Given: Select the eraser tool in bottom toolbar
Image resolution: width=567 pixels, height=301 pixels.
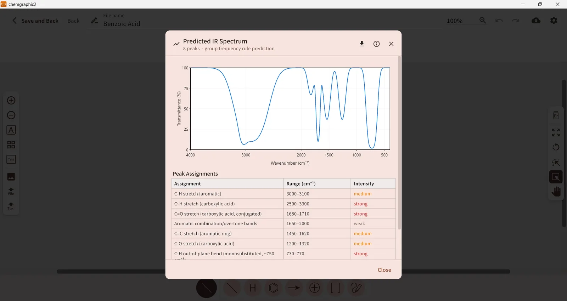Looking at the screenshot, I should click(x=356, y=288).
